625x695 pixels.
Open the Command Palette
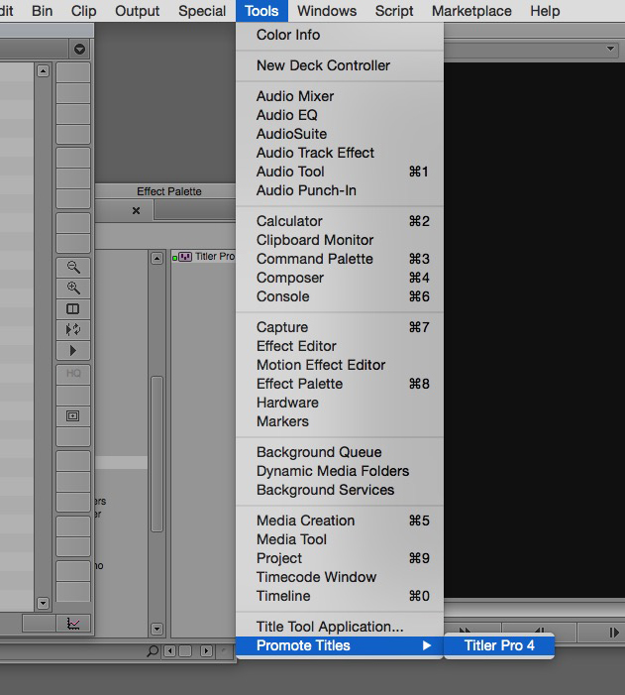340,259
